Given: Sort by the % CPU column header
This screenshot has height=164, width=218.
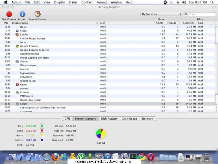Looking at the screenshot, I should point(160,23).
